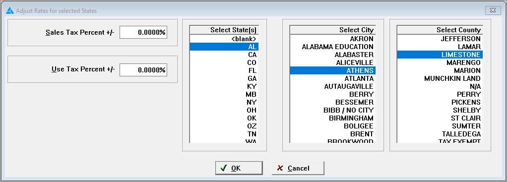
Task: Choose ALABAMA EDUCATION in the city list
Action: pyautogui.click(x=333, y=47)
